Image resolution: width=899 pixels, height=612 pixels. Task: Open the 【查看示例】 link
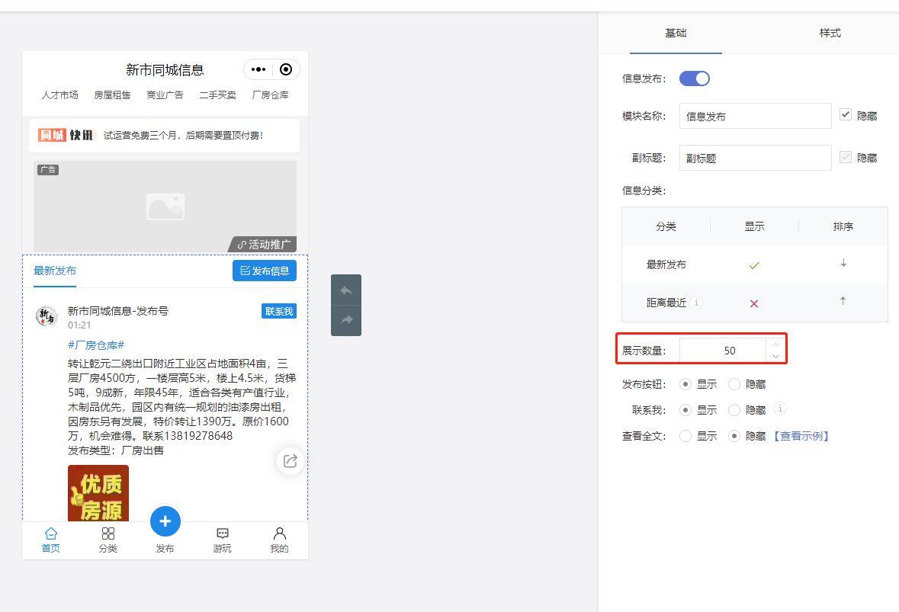pyautogui.click(x=801, y=436)
